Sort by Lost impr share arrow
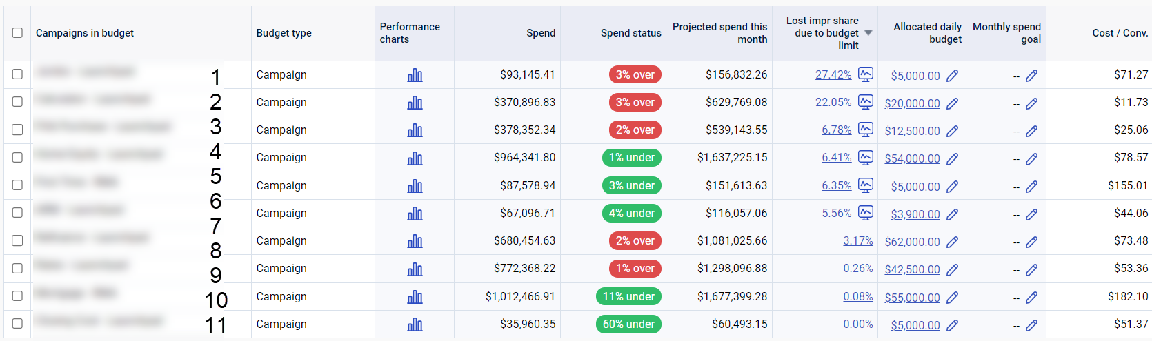 pyautogui.click(x=868, y=33)
